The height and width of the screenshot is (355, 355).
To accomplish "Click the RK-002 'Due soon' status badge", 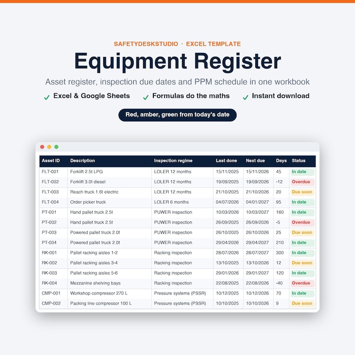I will (303, 263).
